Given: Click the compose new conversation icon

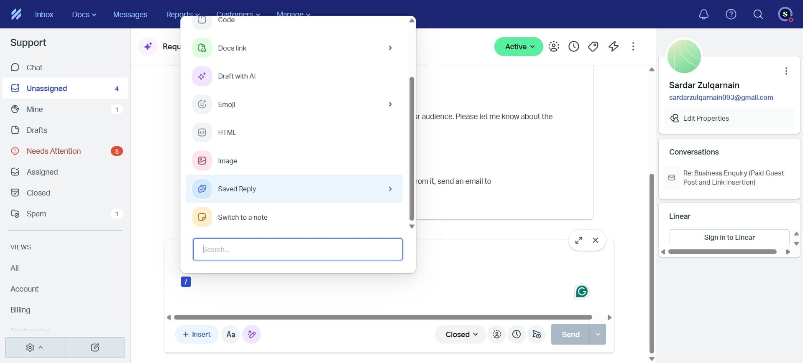Looking at the screenshot, I should click(x=95, y=348).
